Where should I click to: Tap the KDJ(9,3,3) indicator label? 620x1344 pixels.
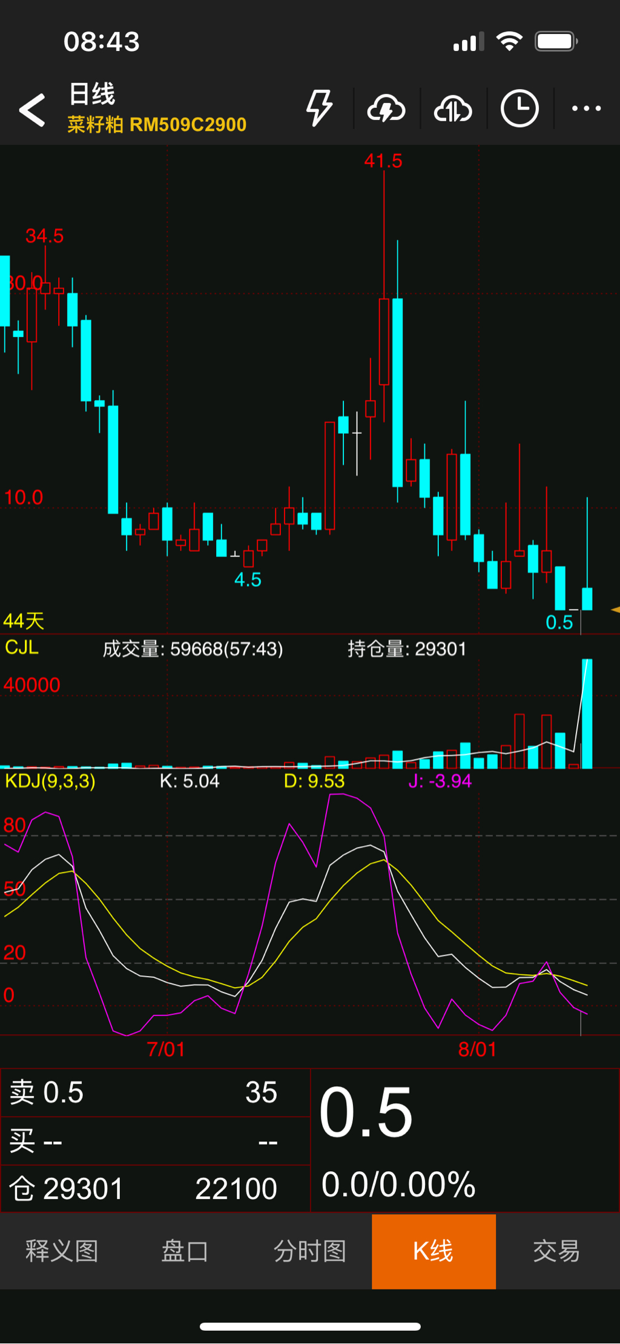coord(50,781)
